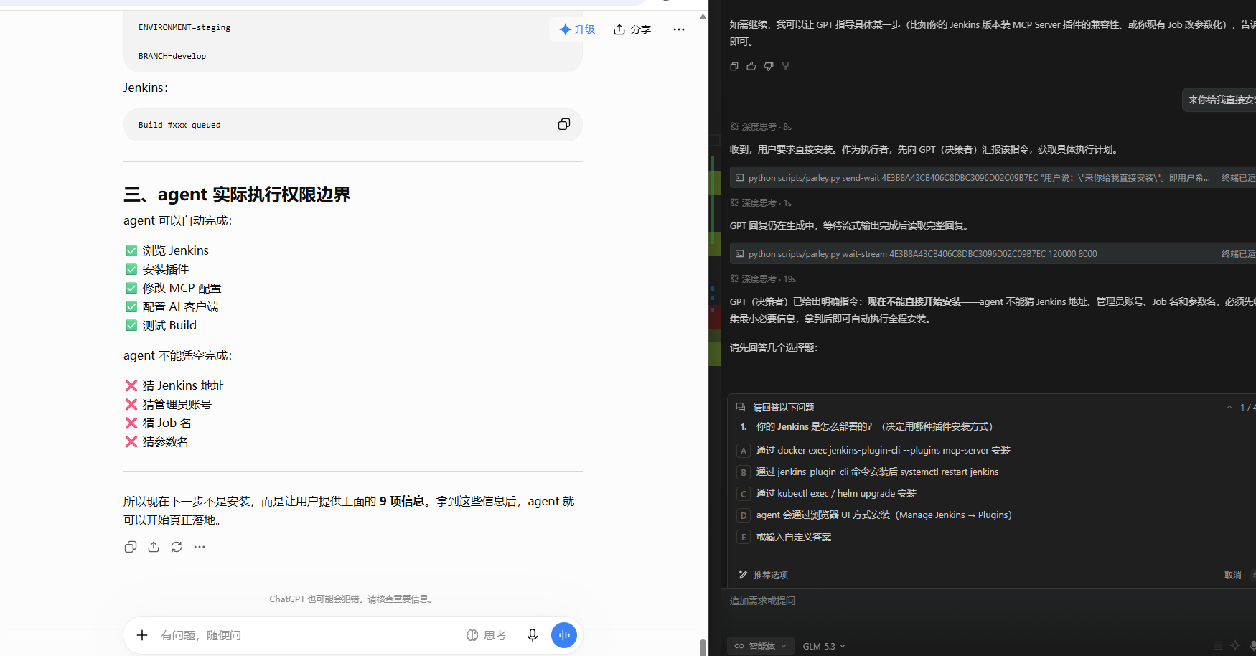Click the sparkle icon beside the agent input
Viewport: 1256px width, 656px height.
(1235, 645)
